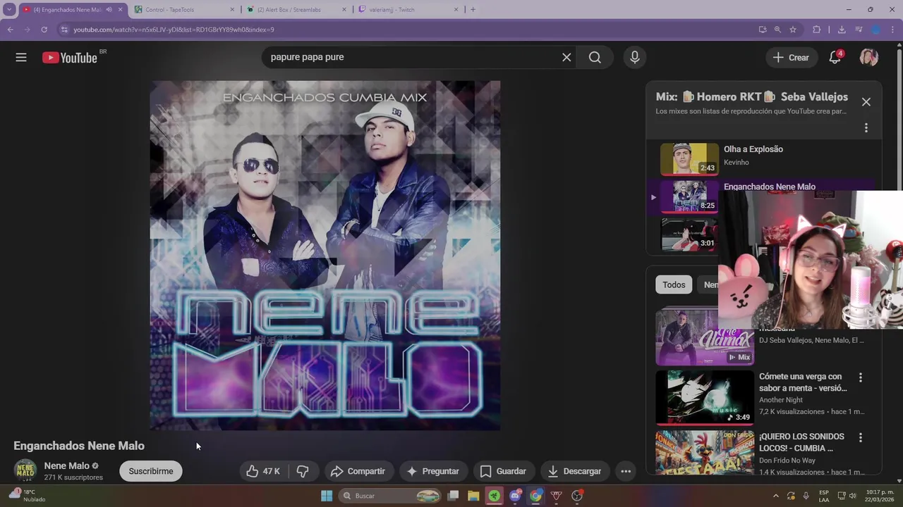
Task: Open the ¡QUIERO LOS SONIDOS LOCOS! video title
Action: click(801, 442)
